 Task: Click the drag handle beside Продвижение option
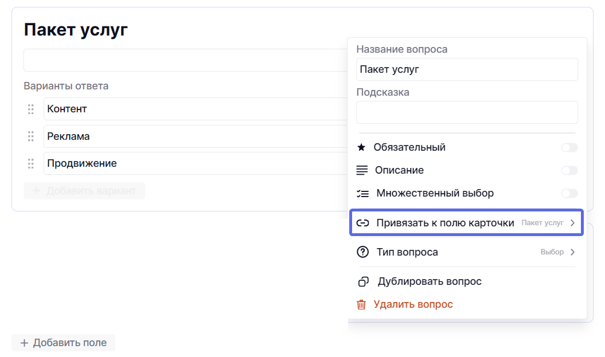click(31, 163)
